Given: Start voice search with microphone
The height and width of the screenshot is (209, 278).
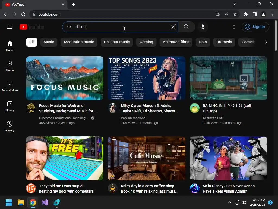Looking at the screenshot, I should click(x=203, y=27).
